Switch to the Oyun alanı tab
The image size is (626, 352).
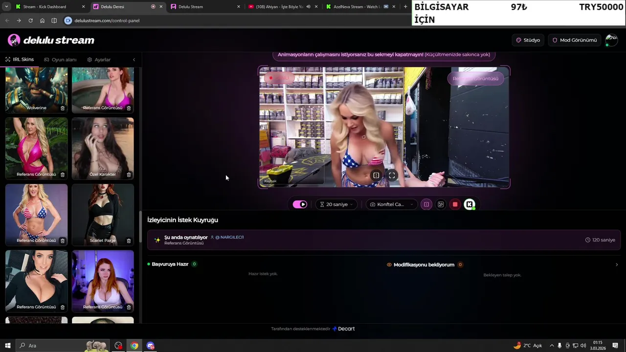60,60
